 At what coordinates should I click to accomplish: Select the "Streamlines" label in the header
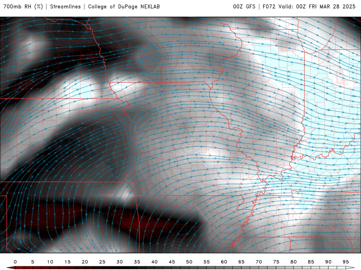click(65, 7)
